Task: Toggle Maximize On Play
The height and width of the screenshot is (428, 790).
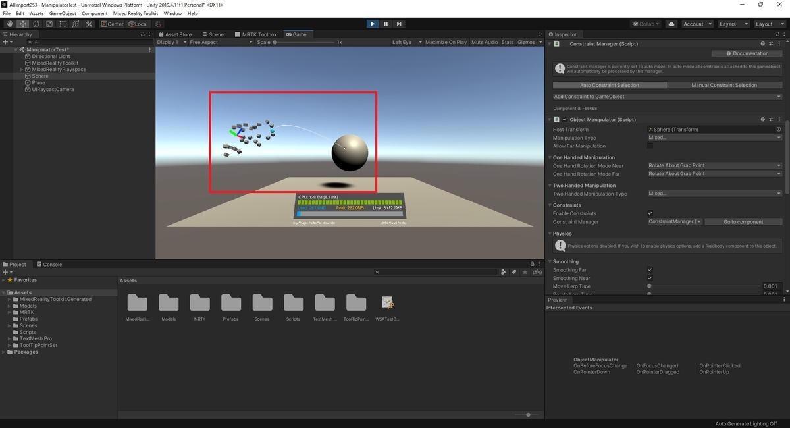Action: click(446, 42)
